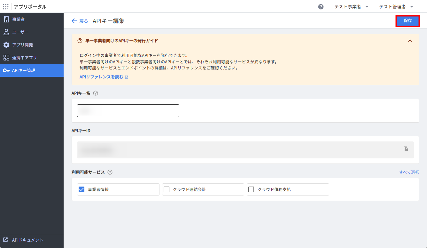427x248 pixels.
Task: Click the key icon beside APIキー管理
Action: (6, 70)
